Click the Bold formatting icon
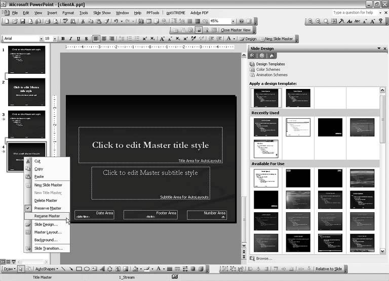389x281 pixels. [x=63, y=39]
